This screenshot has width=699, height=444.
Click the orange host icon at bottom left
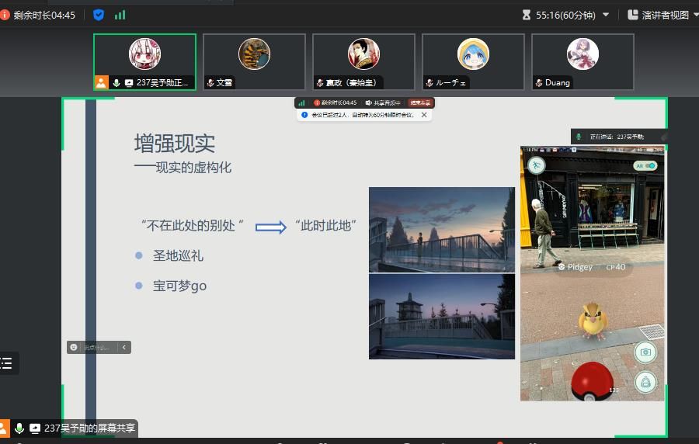click(4, 428)
